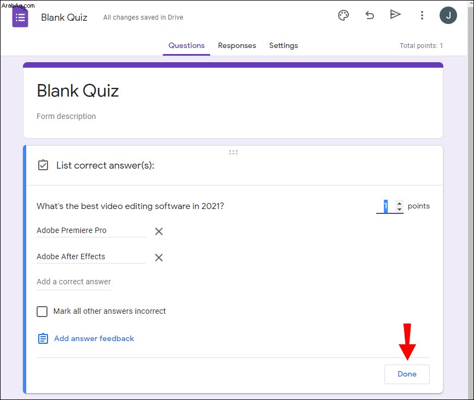474x400 pixels.
Task: Click the Adobe Premiere Pro answer field
Action: coord(91,230)
